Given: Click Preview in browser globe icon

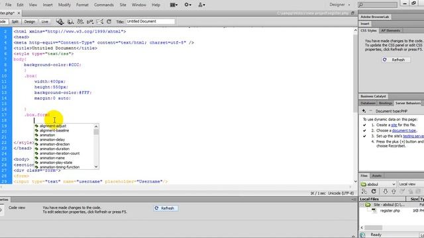Looking at the screenshot, I should [70, 22].
